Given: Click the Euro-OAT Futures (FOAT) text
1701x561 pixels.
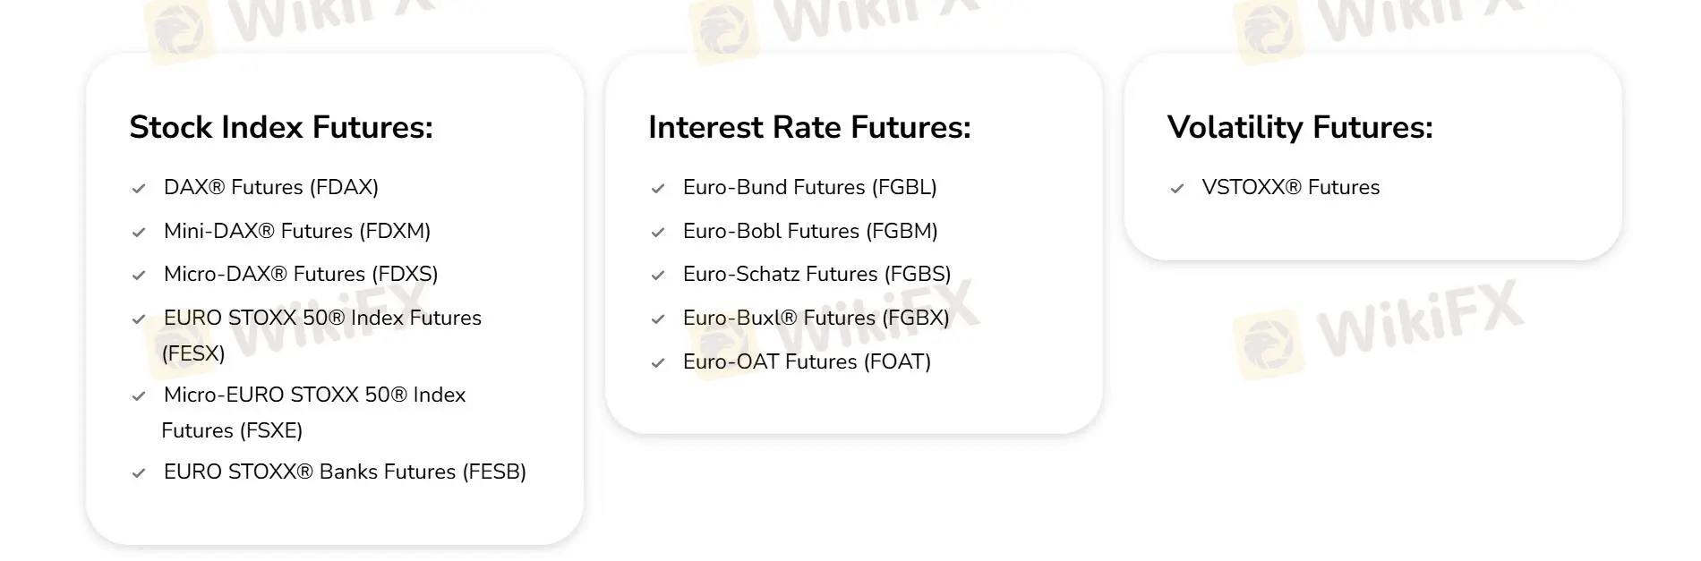Looking at the screenshot, I should click(807, 361).
